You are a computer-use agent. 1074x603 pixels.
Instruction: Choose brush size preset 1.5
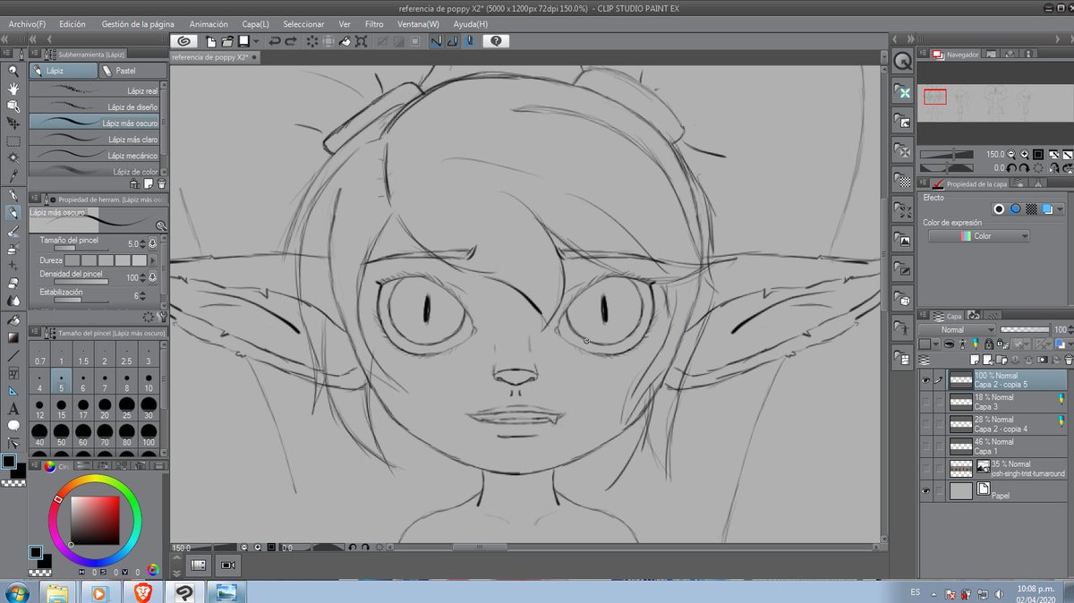pos(83,355)
